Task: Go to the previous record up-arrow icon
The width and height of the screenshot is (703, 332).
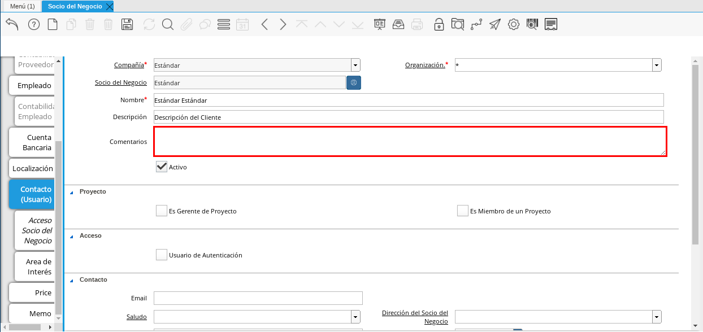Action: 320,24
